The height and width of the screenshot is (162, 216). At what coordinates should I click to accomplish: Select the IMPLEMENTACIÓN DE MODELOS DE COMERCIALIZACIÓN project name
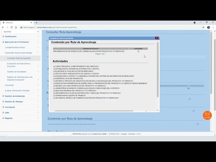[89, 51]
